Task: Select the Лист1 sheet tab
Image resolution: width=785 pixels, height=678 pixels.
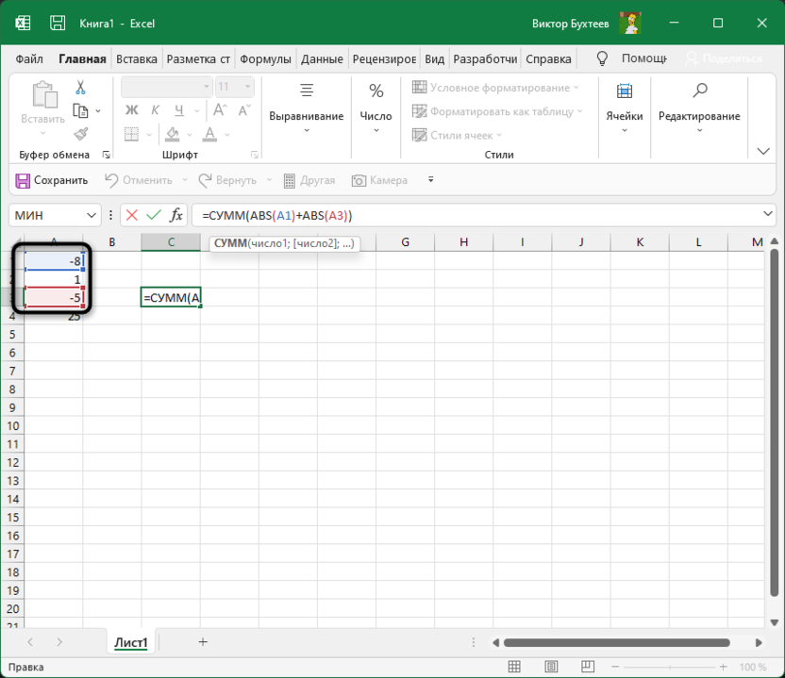Action: [x=131, y=643]
